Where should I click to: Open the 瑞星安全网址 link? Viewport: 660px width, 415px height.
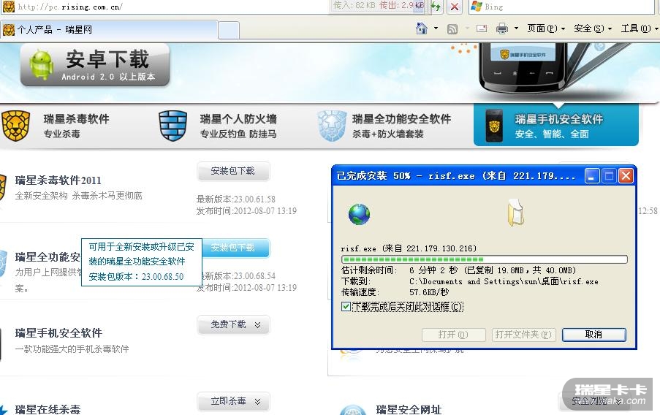[x=409, y=409]
